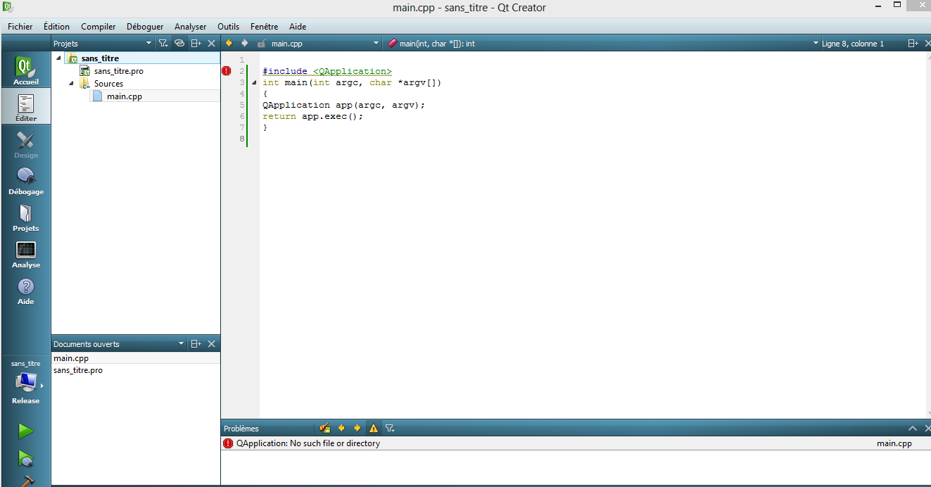Open the Analyser menu
This screenshot has width=931, height=487.
tap(191, 27)
